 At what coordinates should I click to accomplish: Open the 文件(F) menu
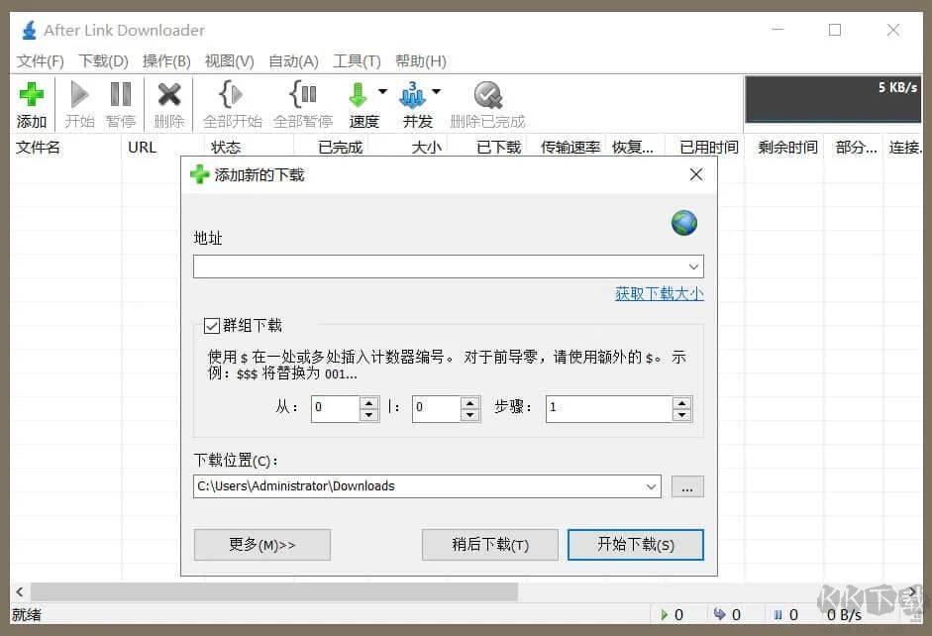[x=41, y=60]
